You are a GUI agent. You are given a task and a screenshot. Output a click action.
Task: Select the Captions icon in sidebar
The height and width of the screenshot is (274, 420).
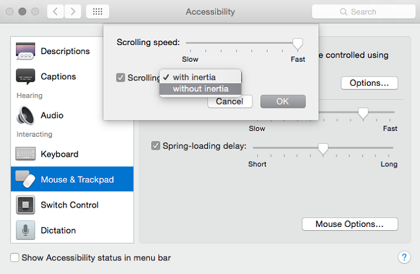(25, 77)
